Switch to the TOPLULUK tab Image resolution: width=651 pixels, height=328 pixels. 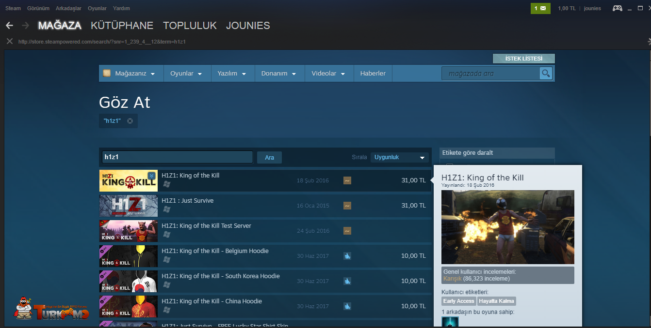[x=190, y=26]
